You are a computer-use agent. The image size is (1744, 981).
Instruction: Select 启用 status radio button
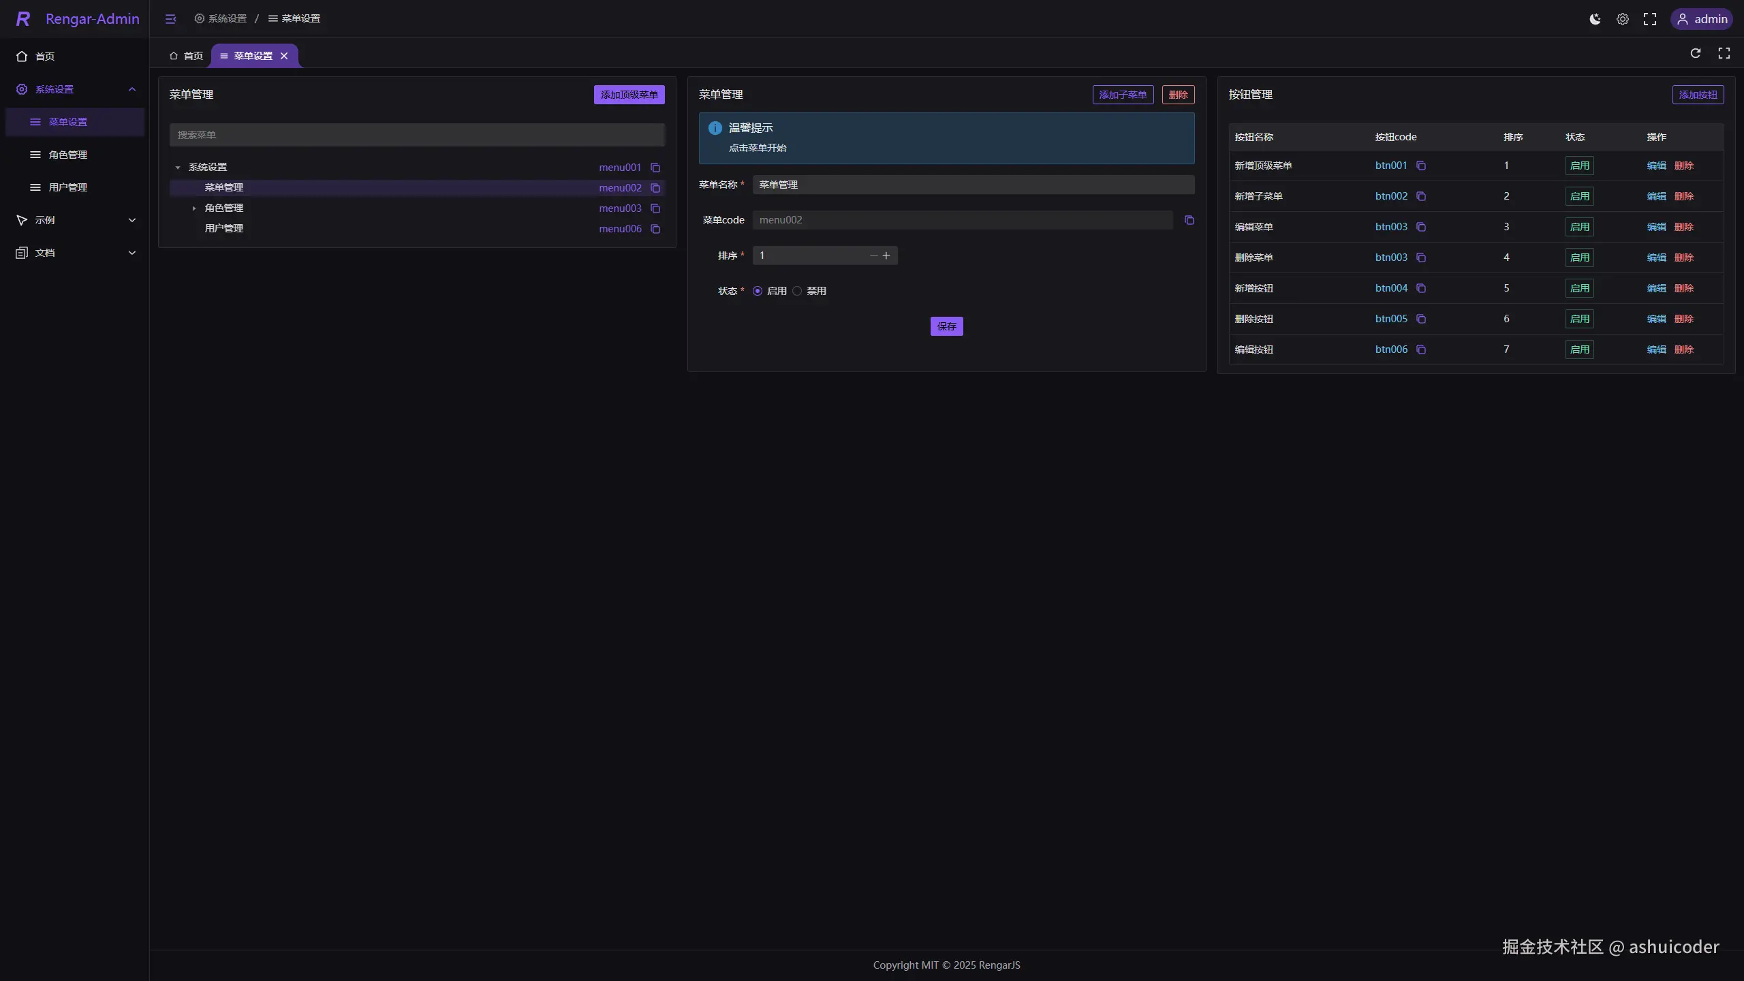[758, 291]
